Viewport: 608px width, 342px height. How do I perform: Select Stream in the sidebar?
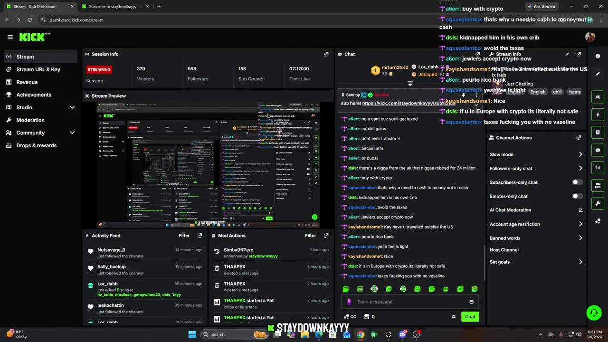tap(40, 57)
